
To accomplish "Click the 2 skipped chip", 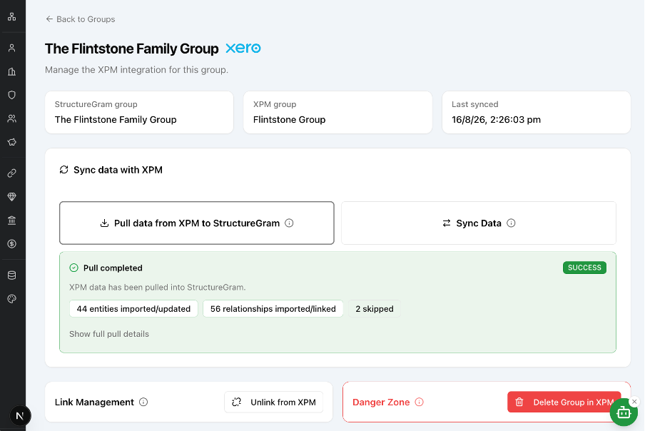I will (375, 309).
